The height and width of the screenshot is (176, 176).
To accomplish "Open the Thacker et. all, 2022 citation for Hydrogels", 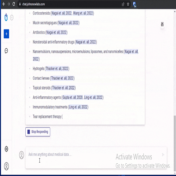I will coord(57,69).
